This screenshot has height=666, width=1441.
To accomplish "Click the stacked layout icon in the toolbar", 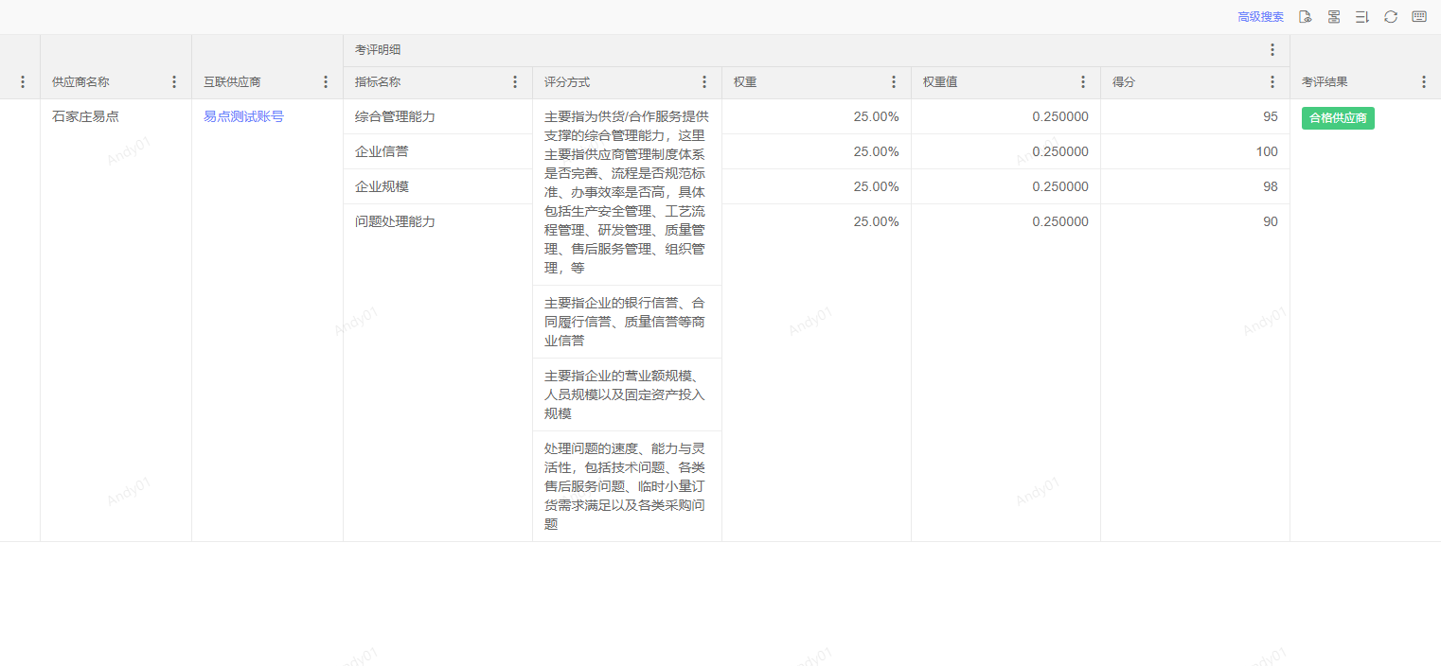I will coord(1333,17).
